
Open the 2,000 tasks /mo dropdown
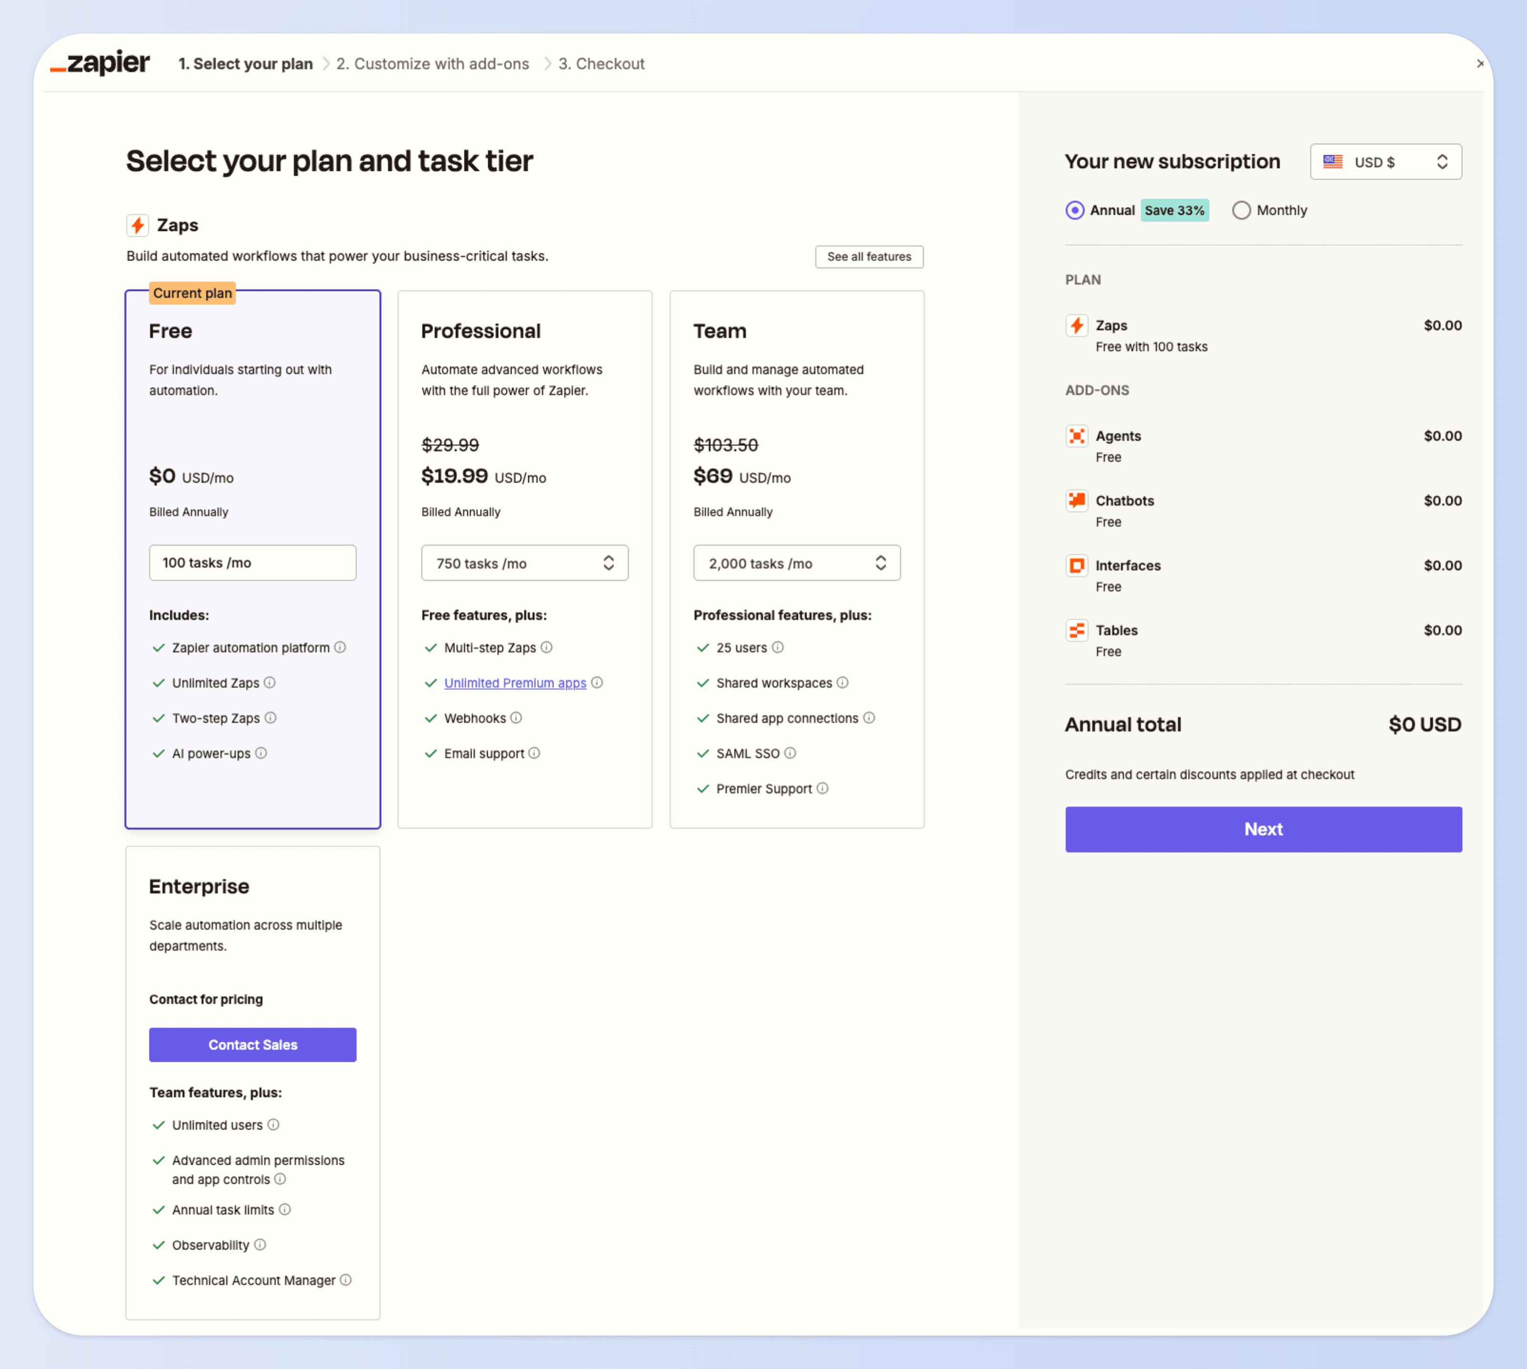tap(796, 563)
